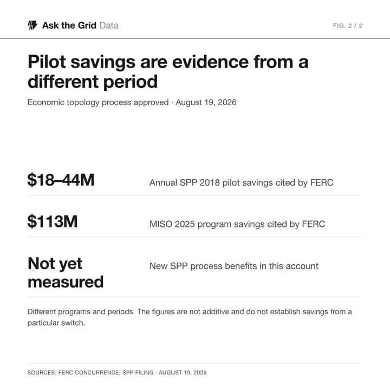Click the particular switch footnote line
Viewport: 390px width, 390px height.
click(56, 323)
